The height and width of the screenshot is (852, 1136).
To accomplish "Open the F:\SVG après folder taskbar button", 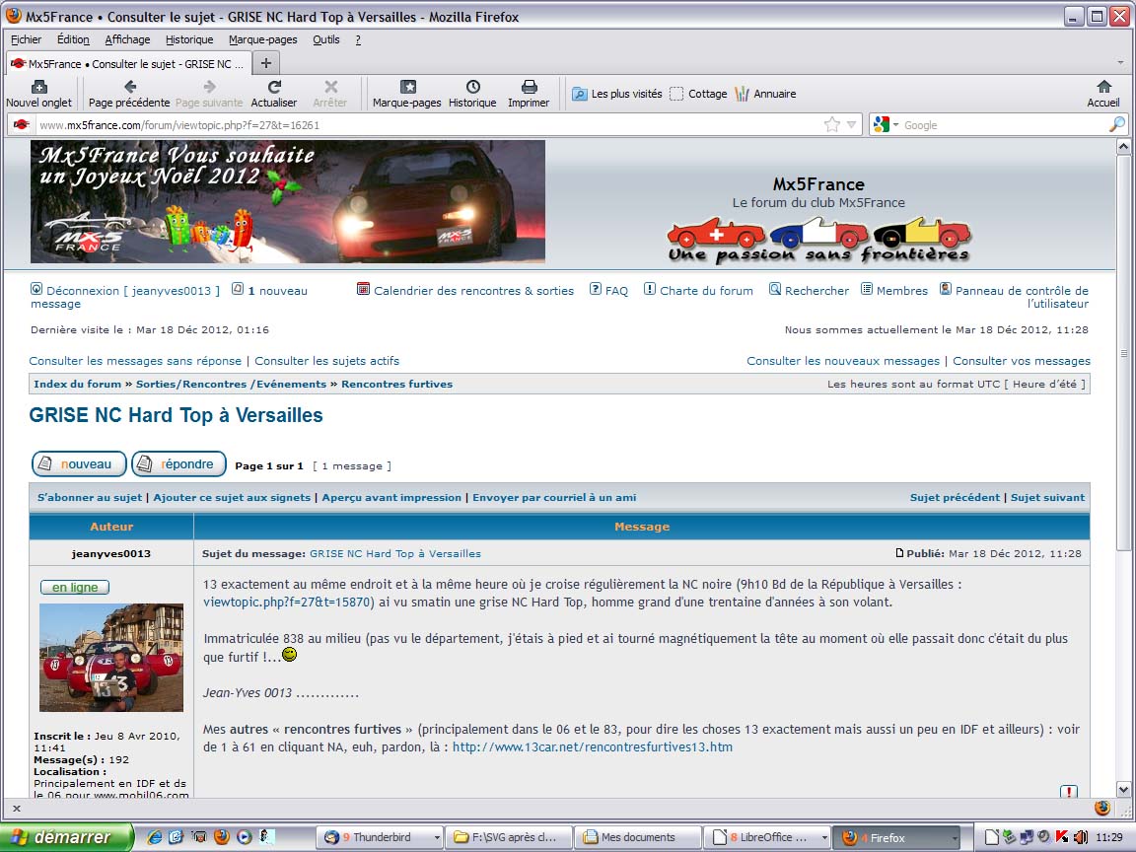I will (x=509, y=837).
